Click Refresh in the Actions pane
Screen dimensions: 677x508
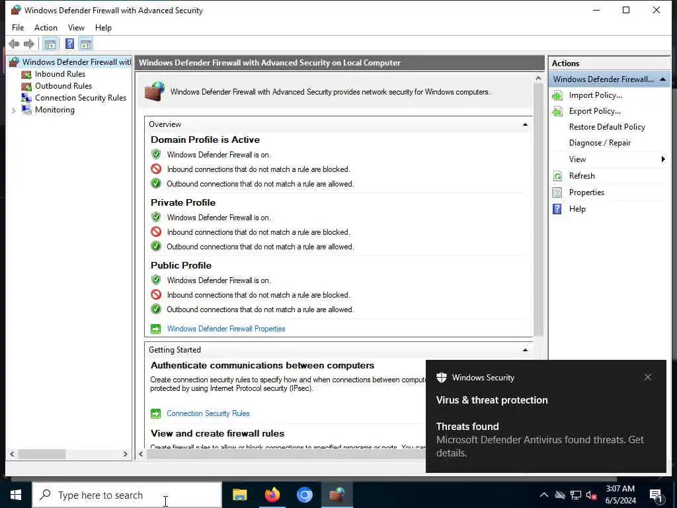coord(582,176)
